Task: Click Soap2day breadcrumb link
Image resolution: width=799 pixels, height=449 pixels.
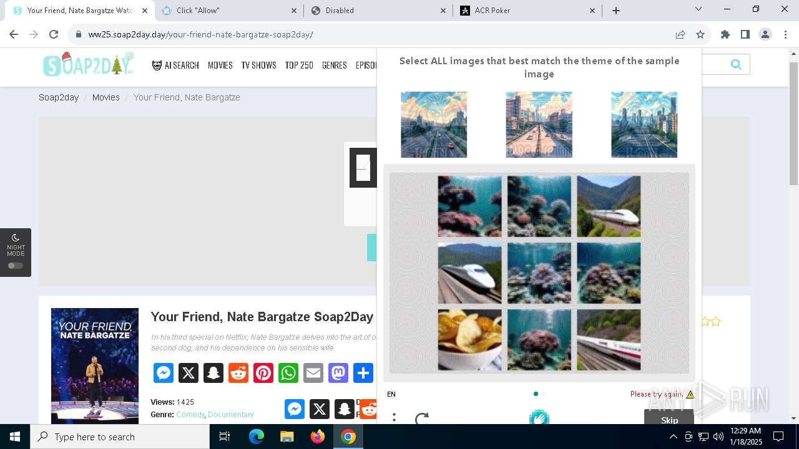Action: point(59,97)
